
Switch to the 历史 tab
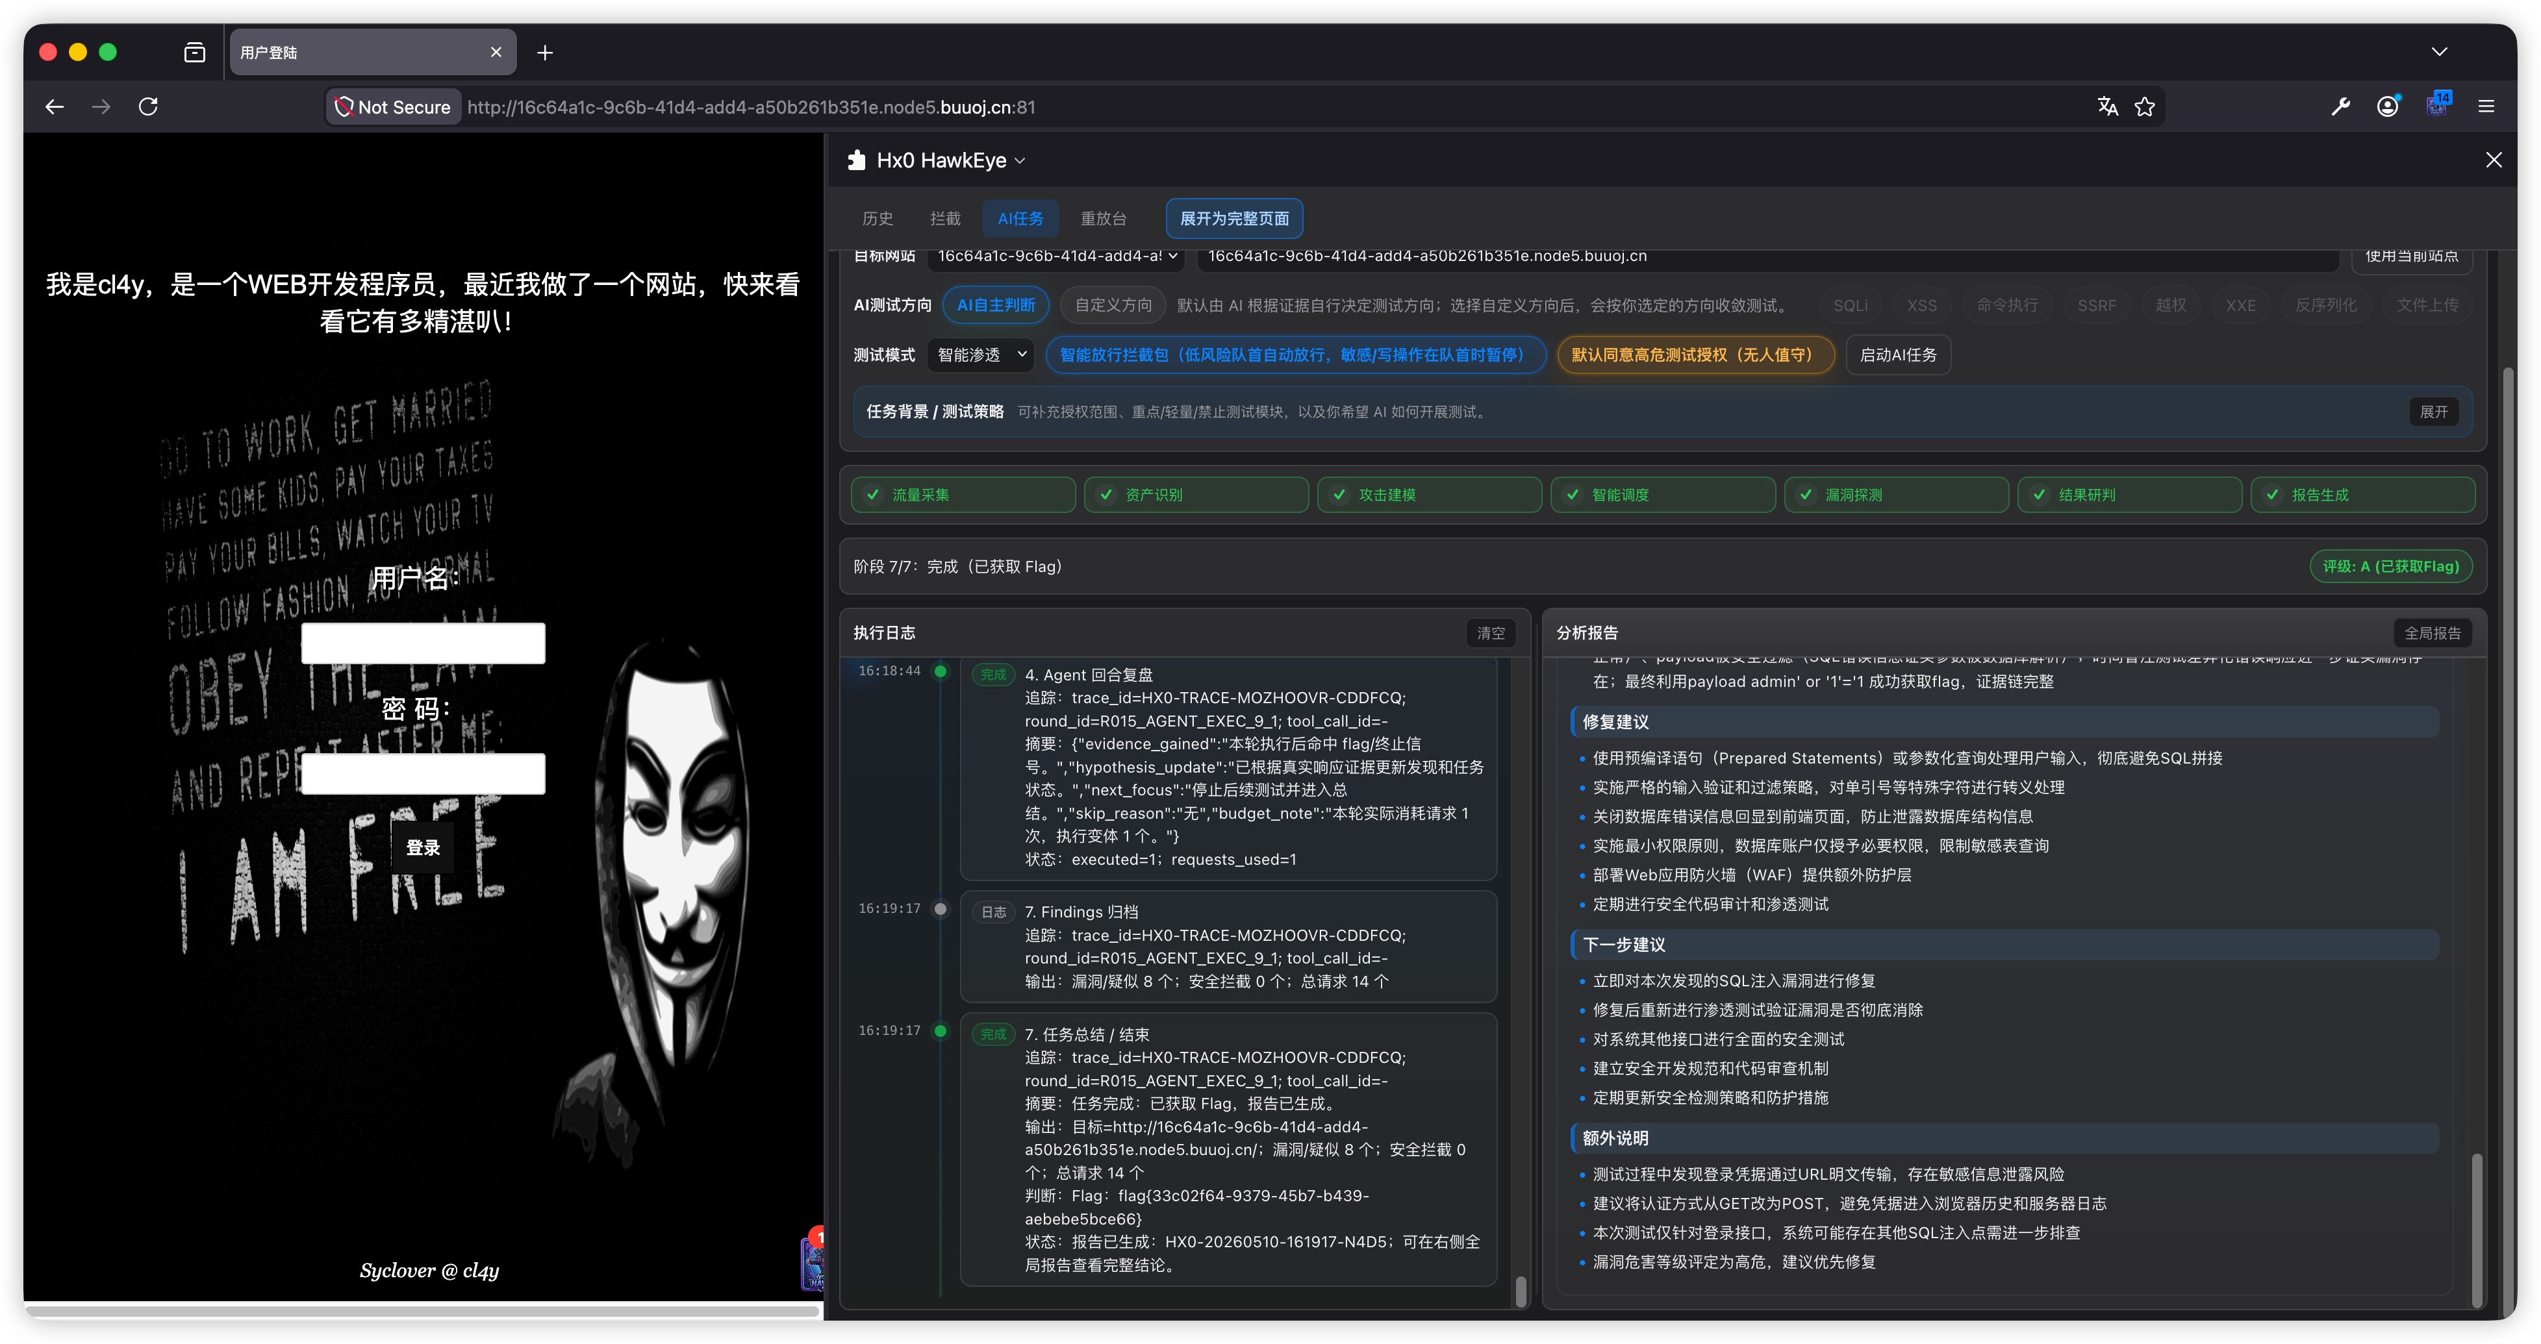877,219
